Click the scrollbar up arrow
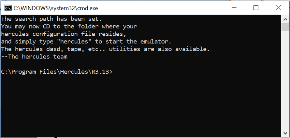Viewport: 290px width, 138px height. (285, 19)
